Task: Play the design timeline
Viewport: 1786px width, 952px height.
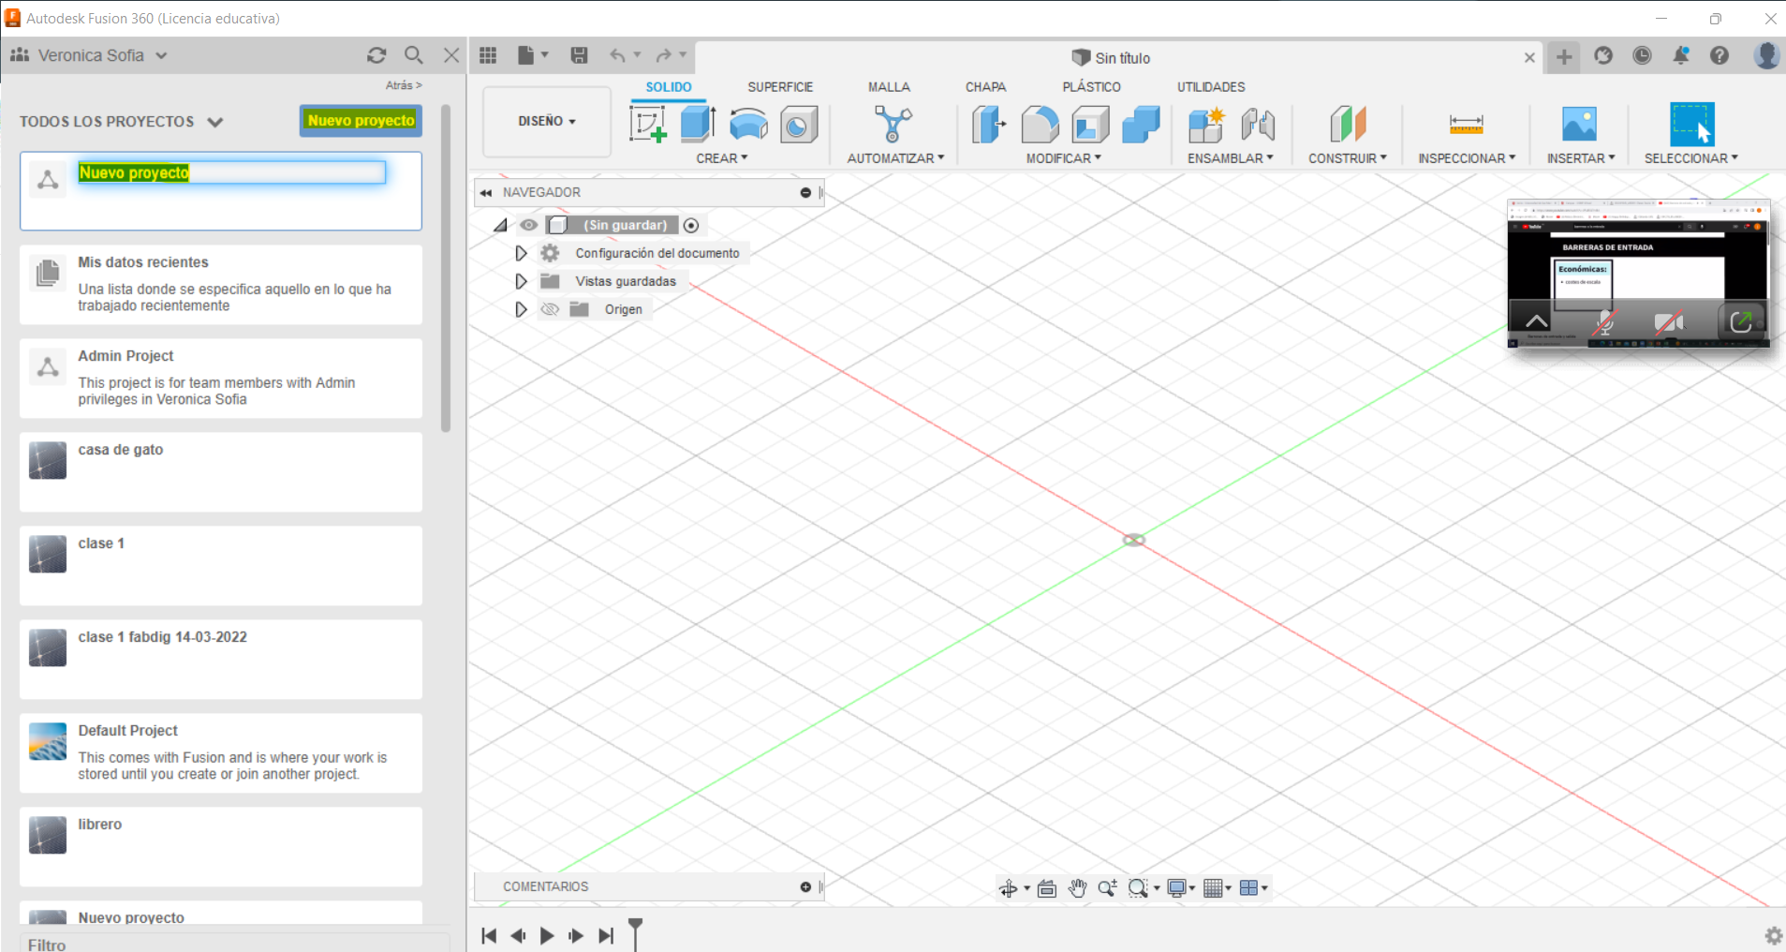Action: (x=547, y=935)
